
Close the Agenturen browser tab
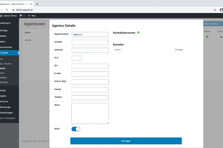click(x=31, y=4)
